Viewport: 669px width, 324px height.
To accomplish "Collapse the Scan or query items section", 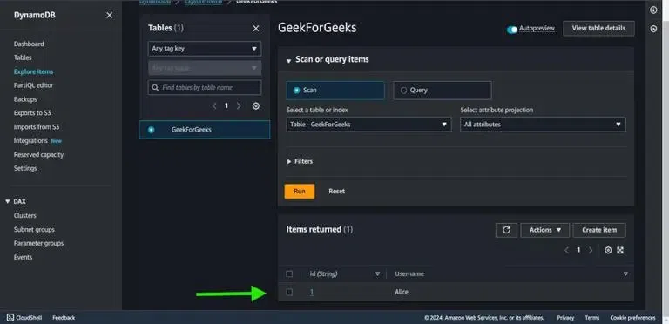I will coord(289,60).
